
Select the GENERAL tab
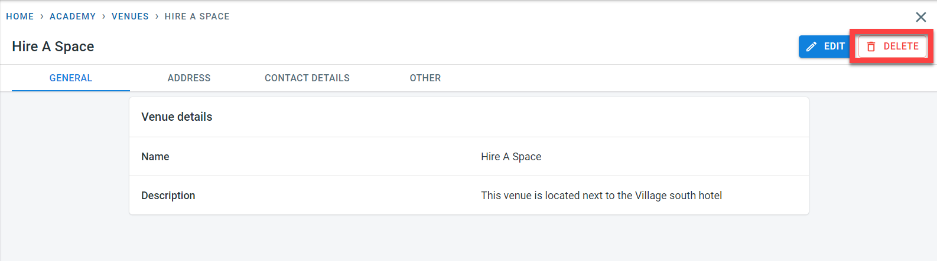(x=71, y=78)
